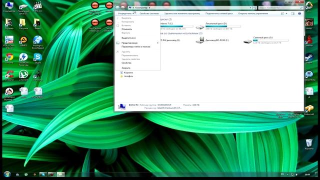Screen dimensions: 320x180
Task: Click the Show desktop button on taskbar edge
Action: pyautogui.click(x=316, y=174)
